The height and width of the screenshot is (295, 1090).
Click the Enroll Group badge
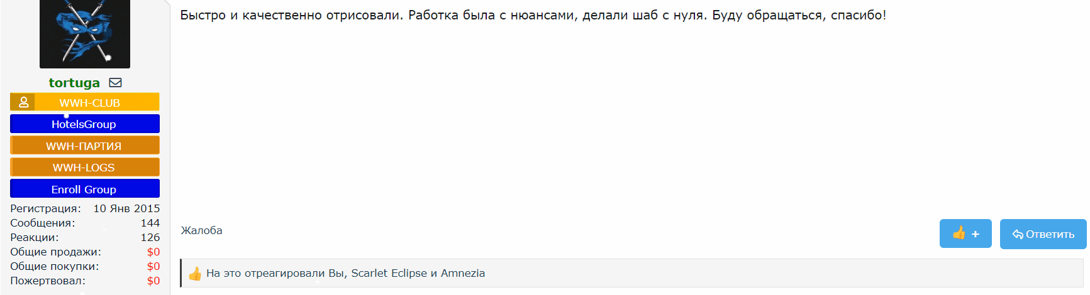pos(84,189)
